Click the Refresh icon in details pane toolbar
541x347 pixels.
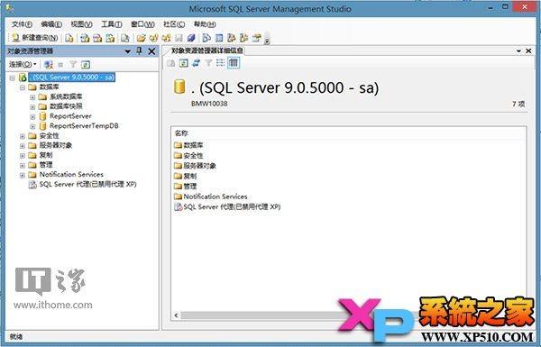(x=184, y=63)
